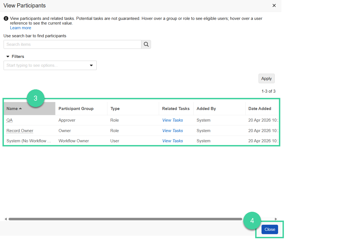The image size is (359, 241).
Task: Click the horizontal scrollbar thumb
Action: coord(125,219)
